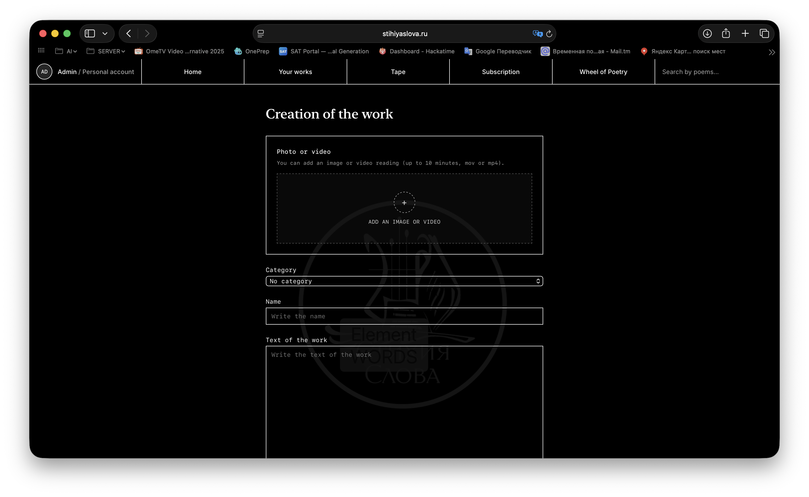The height and width of the screenshot is (497, 809).
Task: Click the Google Translate bookmark favicon
Action: click(x=468, y=51)
